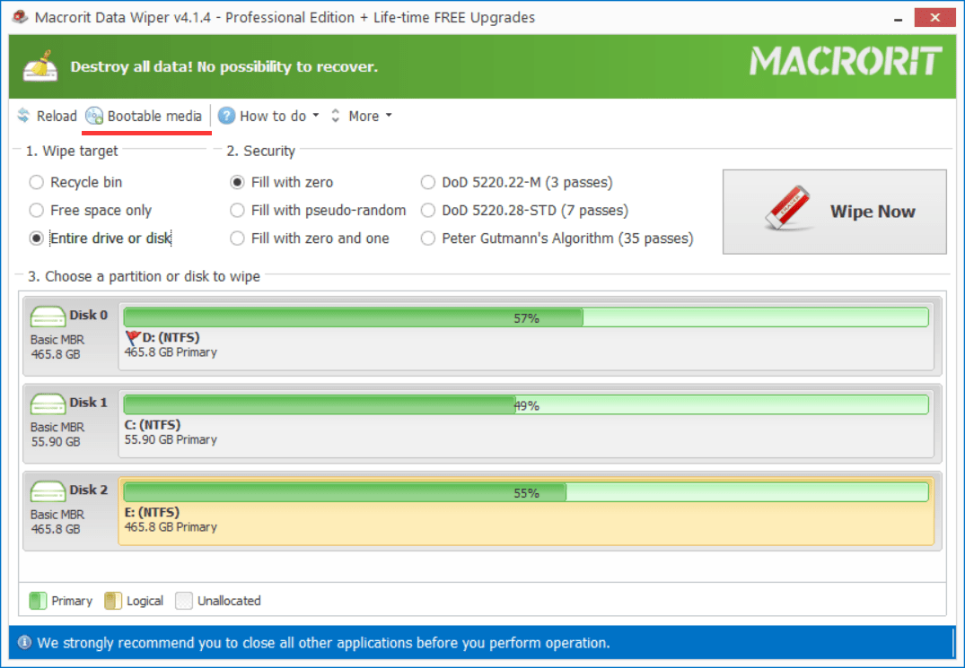Open the question mark help dropdown
The width and height of the screenshot is (965, 668).
pyautogui.click(x=227, y=115)
